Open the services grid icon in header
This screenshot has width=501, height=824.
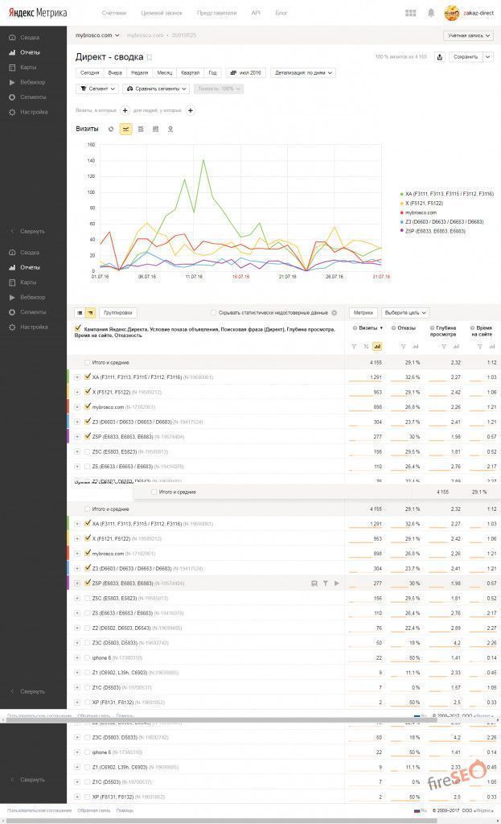point(411,13)
